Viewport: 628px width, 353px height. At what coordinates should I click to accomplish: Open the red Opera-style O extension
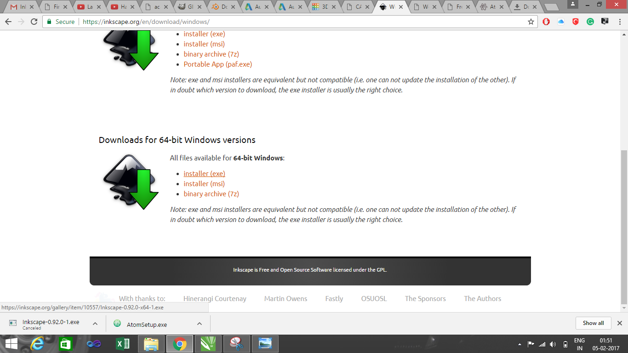pyautogui.click(x=546, y=22)
